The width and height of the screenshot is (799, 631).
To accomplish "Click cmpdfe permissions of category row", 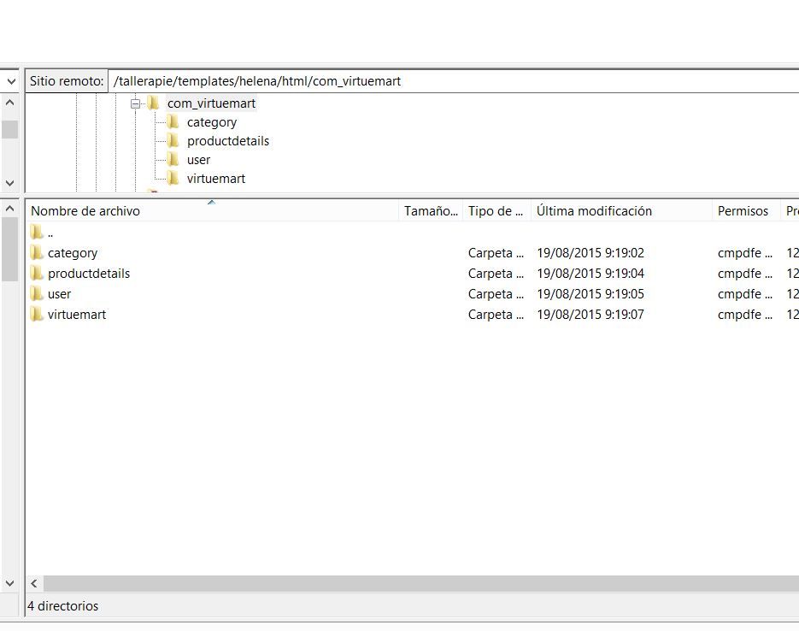I will click(x=745, y=253).
